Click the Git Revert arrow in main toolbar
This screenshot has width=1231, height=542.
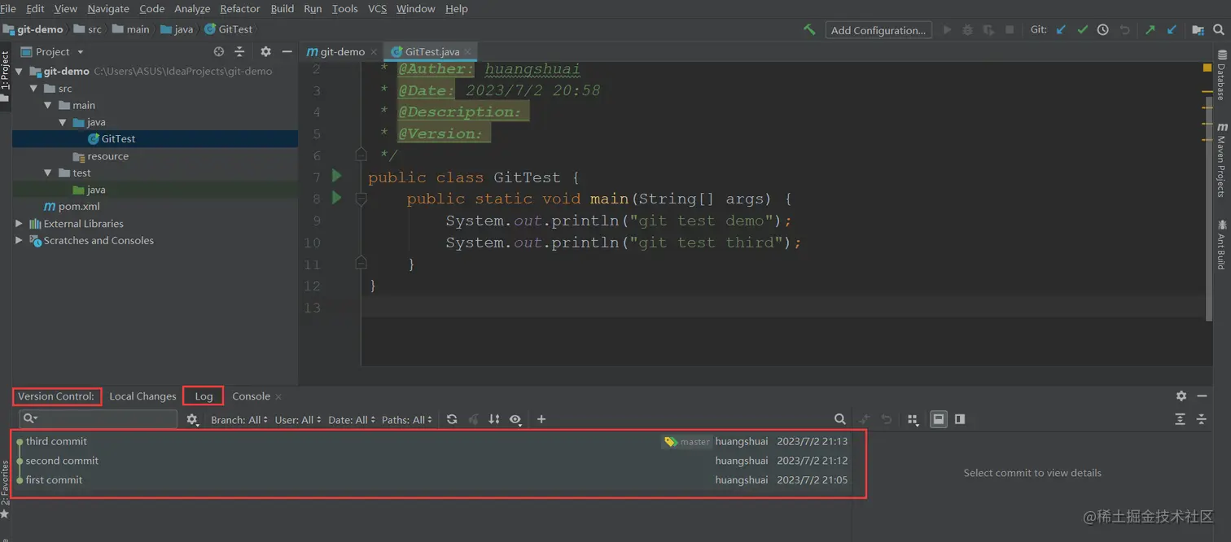pos(1125,29)
